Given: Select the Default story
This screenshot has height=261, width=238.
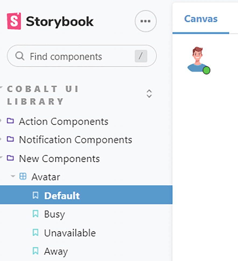Looking at the screenshot, I should coord(62,195).
